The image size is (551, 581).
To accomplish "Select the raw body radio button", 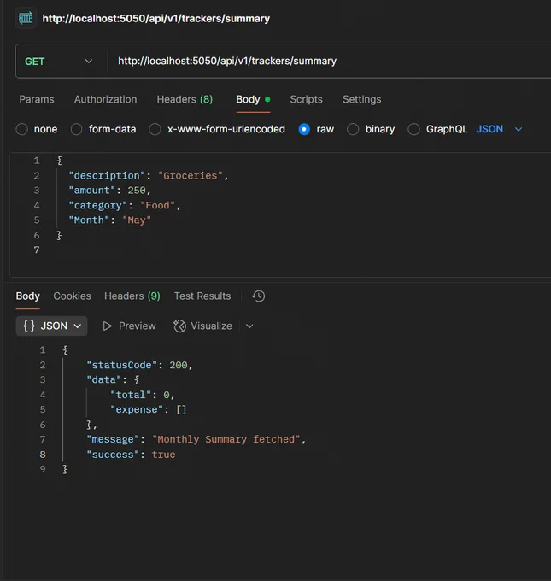I will point(304,129).
